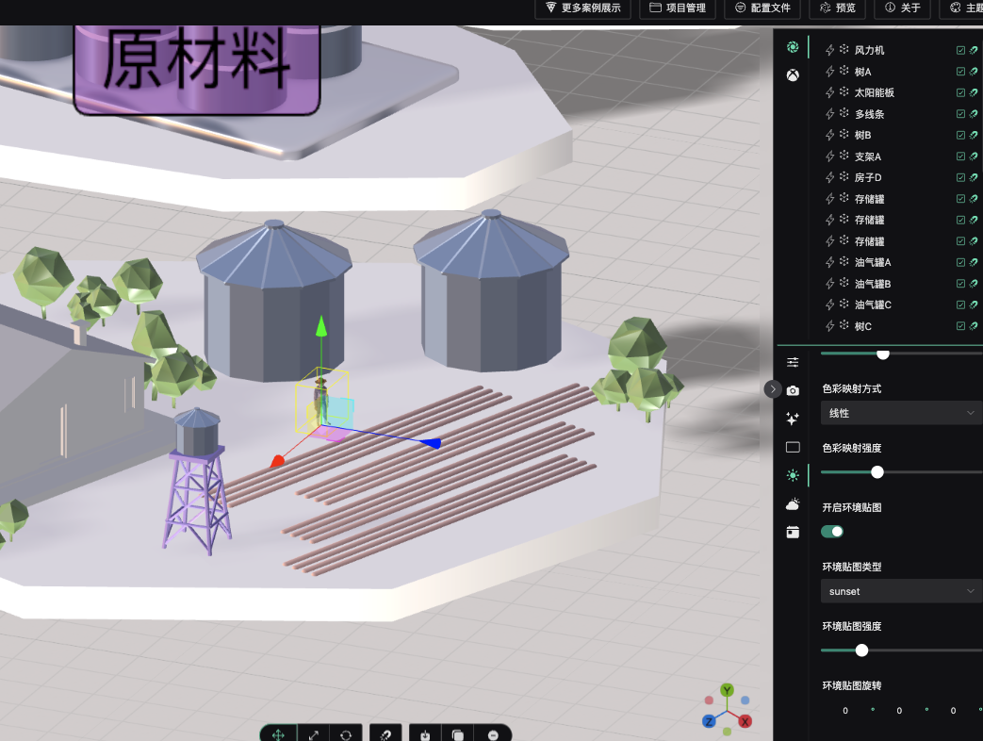Viewport: 983px width, 741px height.
Task: Click the camera icon in side panel
Action: 793,390
